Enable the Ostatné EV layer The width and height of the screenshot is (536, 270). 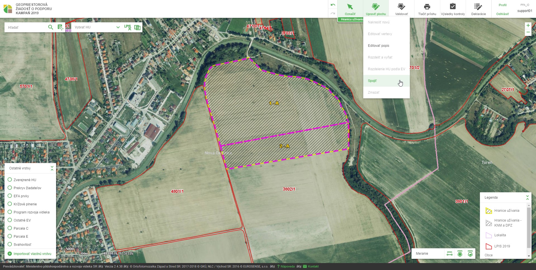[10, 220]
